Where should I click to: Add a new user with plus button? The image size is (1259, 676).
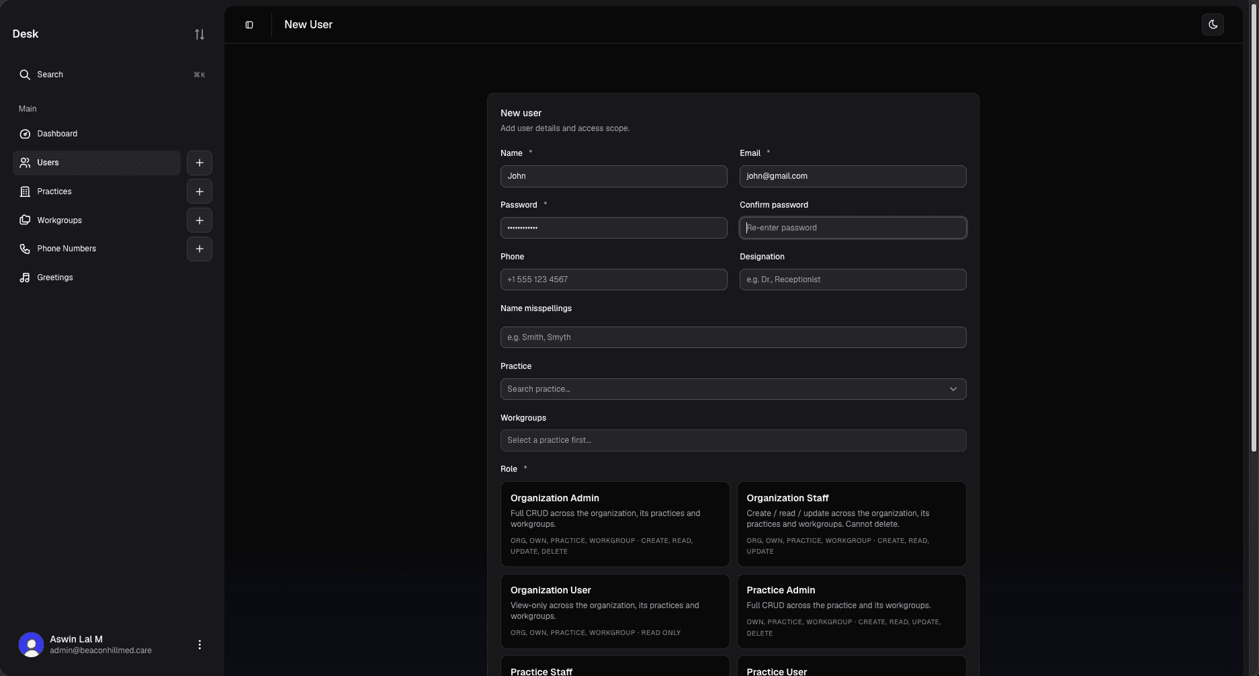[x=200, y=163]
